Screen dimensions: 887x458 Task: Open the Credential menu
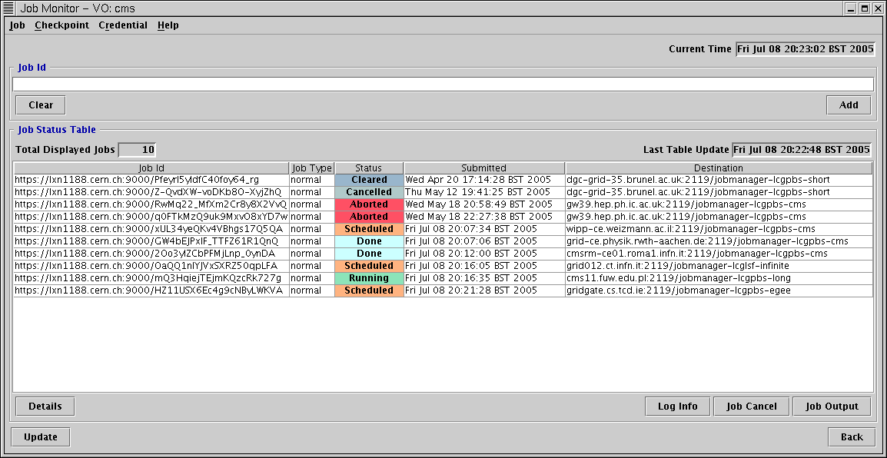click(123, 25)
